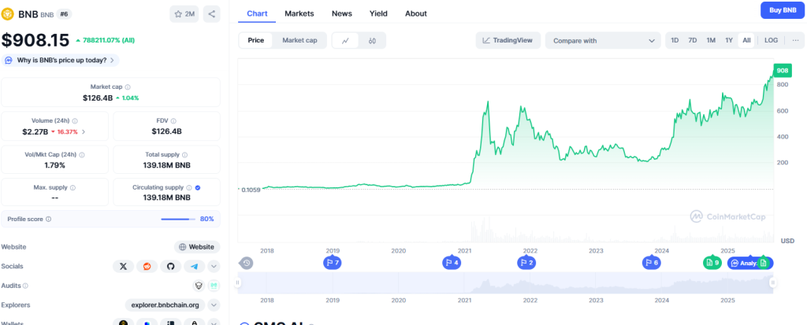Click info icon next to Profile score
The width and height of the screenshot is (807, 325).
pyautogui.click(x=48, y=219)
